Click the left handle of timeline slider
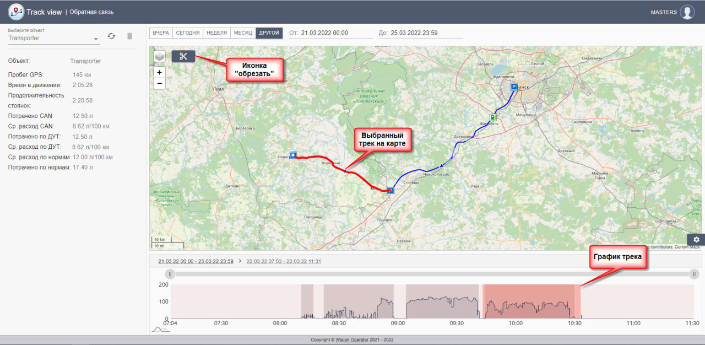Screen dimensions: 705x345 (170, 274)
